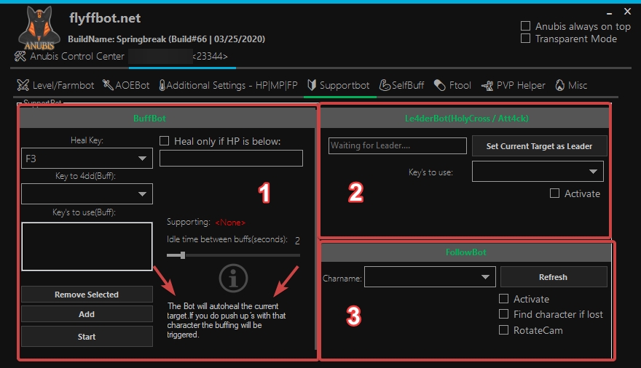
Task: Enable Find character if lost
Action: [503, 314]
